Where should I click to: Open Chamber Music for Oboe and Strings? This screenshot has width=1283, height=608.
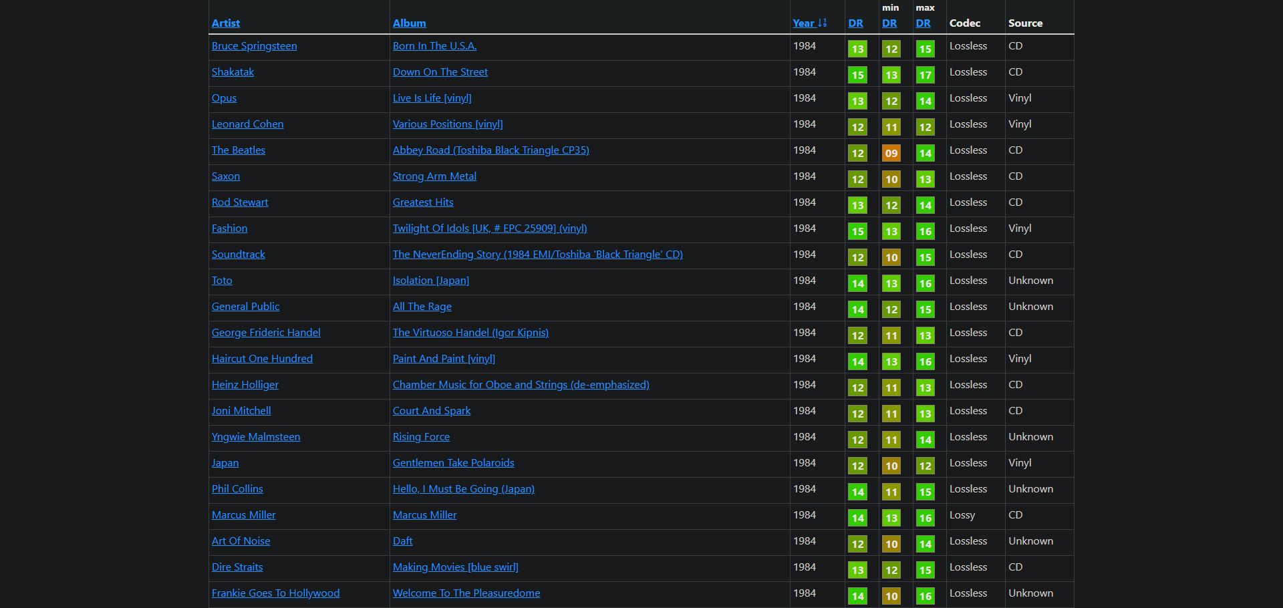pos(521,385)
